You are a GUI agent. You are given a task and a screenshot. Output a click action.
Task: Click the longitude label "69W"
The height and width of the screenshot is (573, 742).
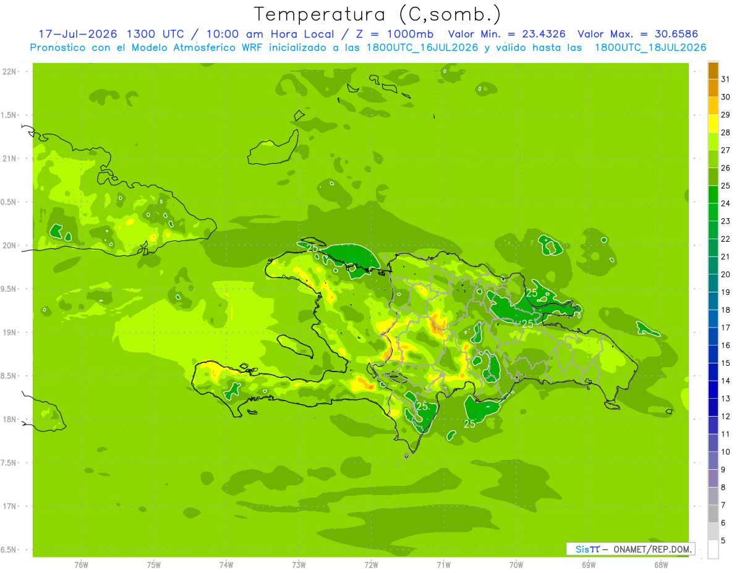(589, 566)
